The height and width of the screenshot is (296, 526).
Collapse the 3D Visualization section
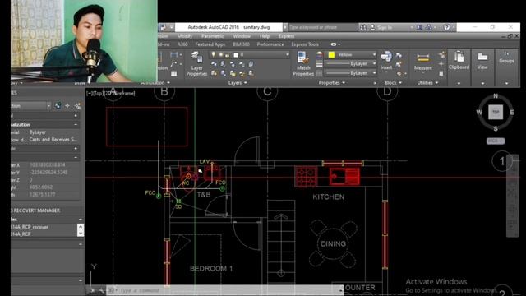76,124
